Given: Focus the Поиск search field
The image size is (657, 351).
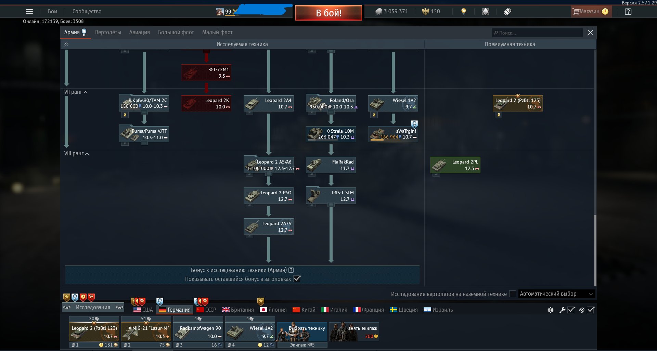Looking at the screenshot, I should coord(537,33).
